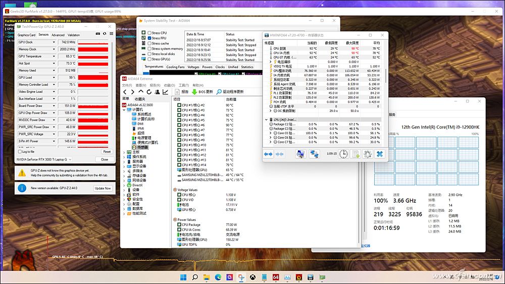Enable Stress cache checkbox
Screen dimensions: 505x284
coord(149,43)
